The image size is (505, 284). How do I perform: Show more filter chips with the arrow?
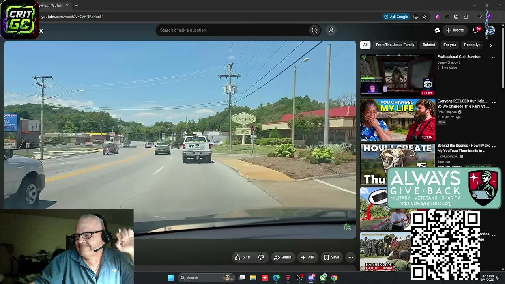[x=490, y=45]
